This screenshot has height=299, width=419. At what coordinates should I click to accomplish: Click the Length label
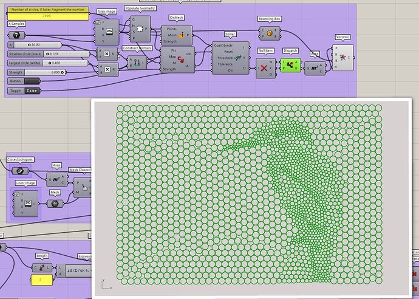pyautogui.click(x=42, y=256)
